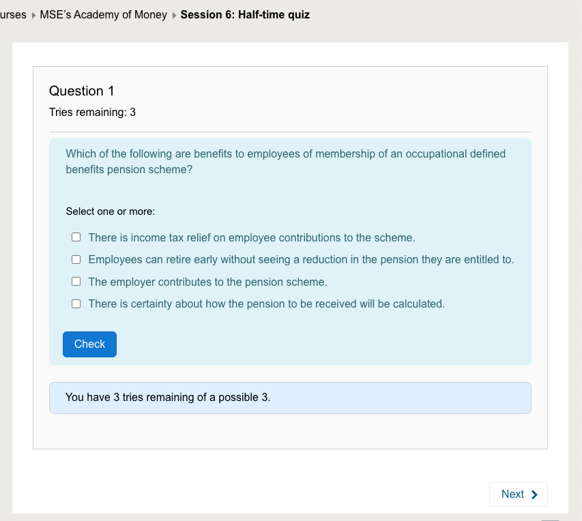Click the Question 1 heading
Image resolution: width=582 pixels, height=521 pixels.
[82, 91]
